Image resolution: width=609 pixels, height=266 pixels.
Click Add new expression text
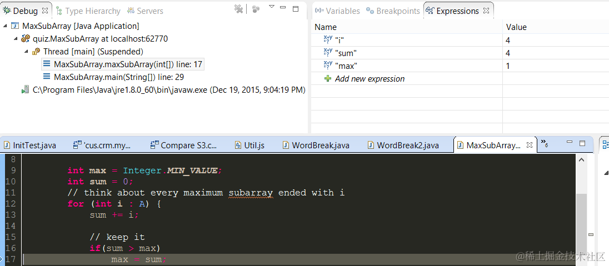[370, 79]
